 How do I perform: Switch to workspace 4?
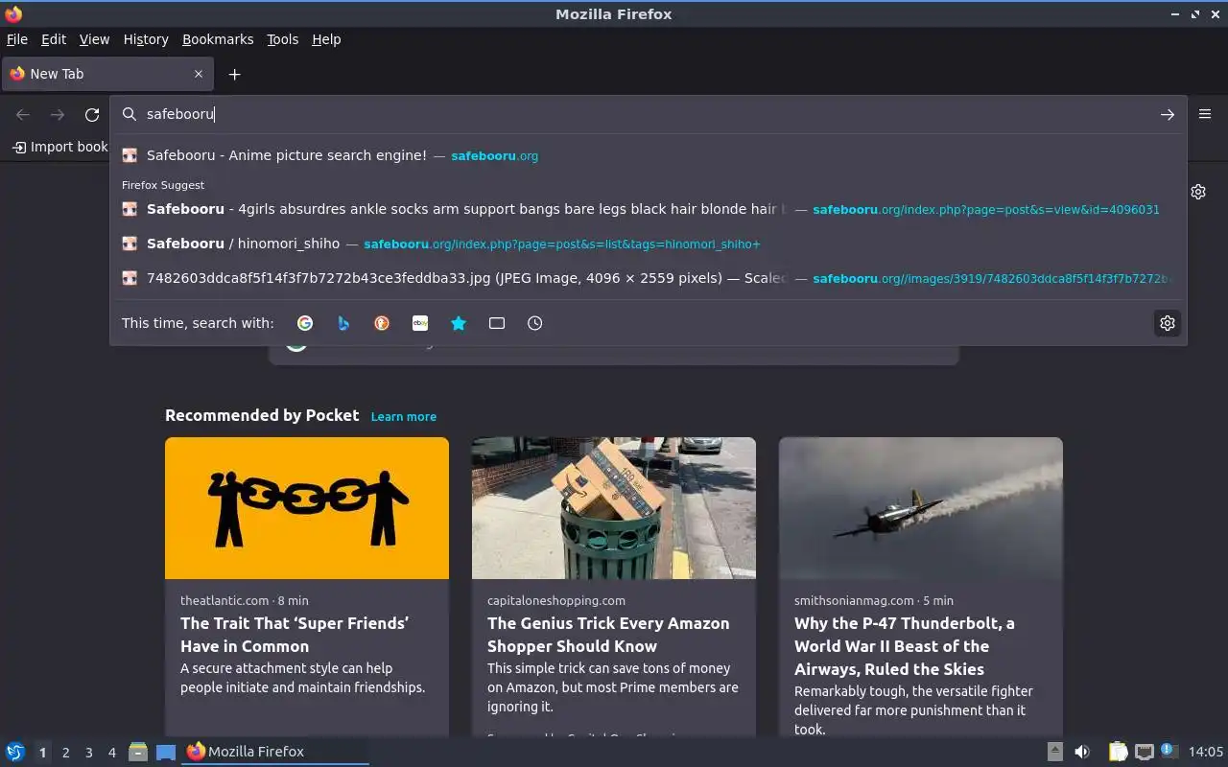click(111, 753)
